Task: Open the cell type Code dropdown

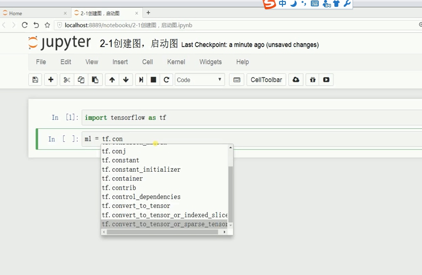Action: pyautogui.click(x=199, y=80)
